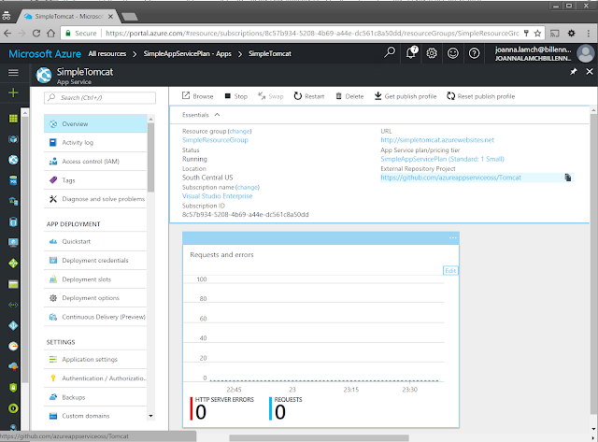Pin the SimpleTomcat blade to dashboard

coord(573,72)
